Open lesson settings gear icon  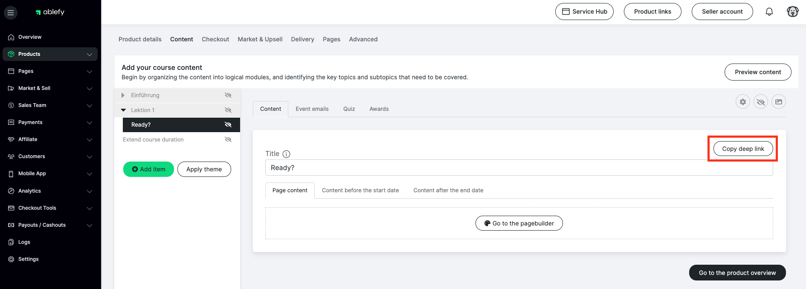pos(743,102)
